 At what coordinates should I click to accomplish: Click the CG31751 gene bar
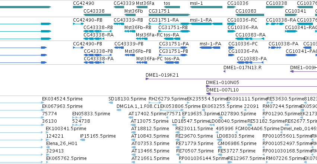click(169, 15)
